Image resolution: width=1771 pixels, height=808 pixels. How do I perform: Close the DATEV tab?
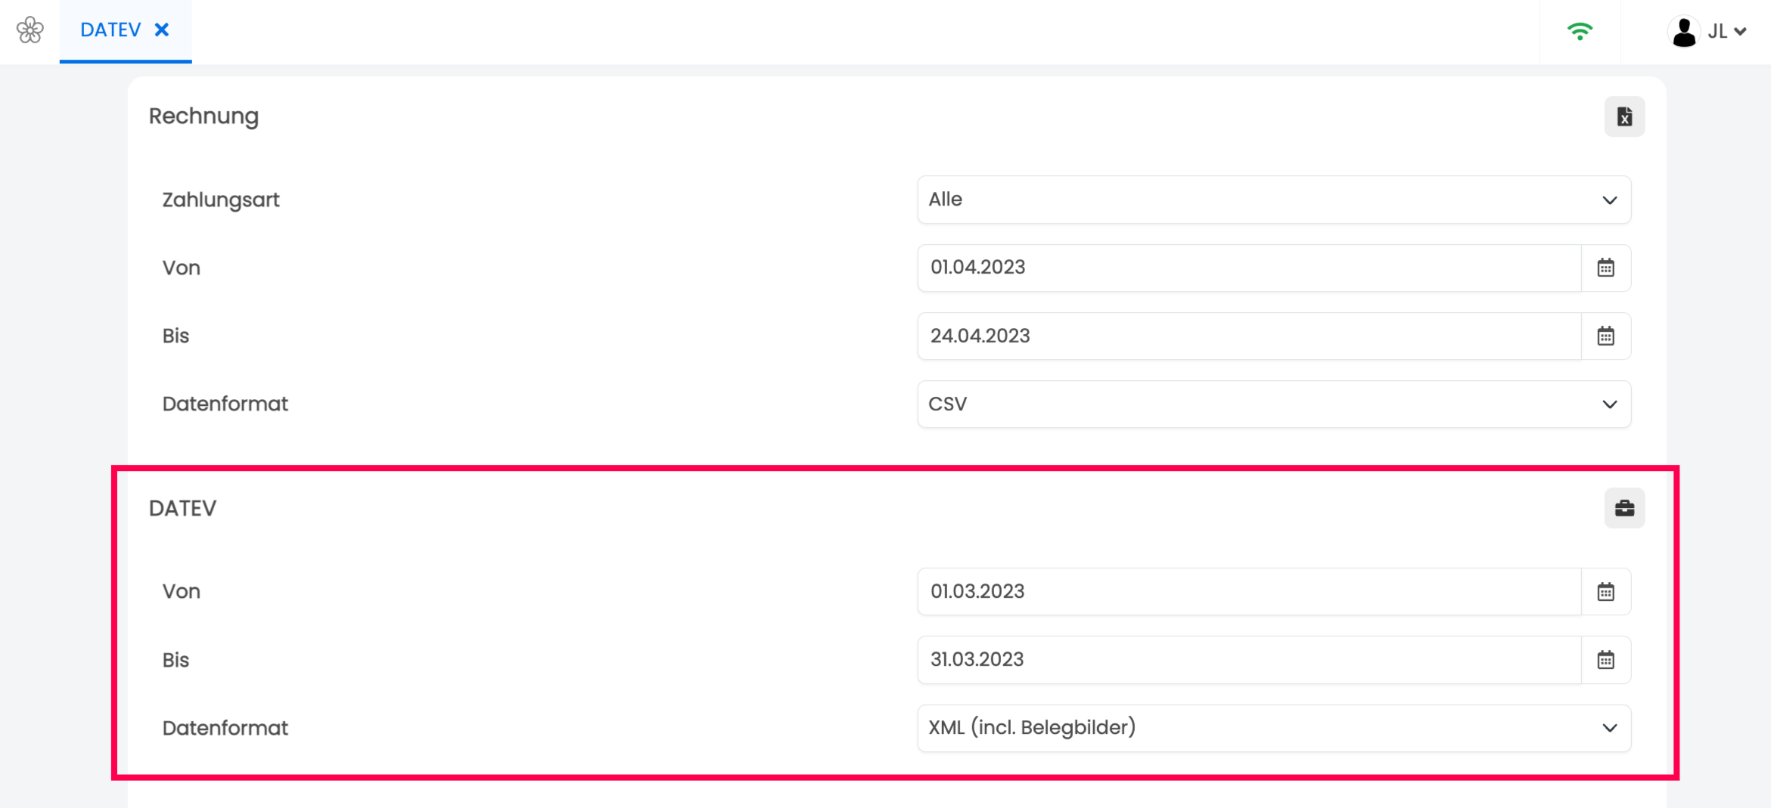coord(162,29)
